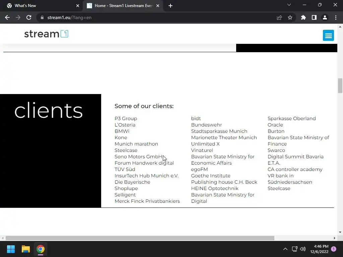Click the 'Some of our clients:' heading

(144, 106)
